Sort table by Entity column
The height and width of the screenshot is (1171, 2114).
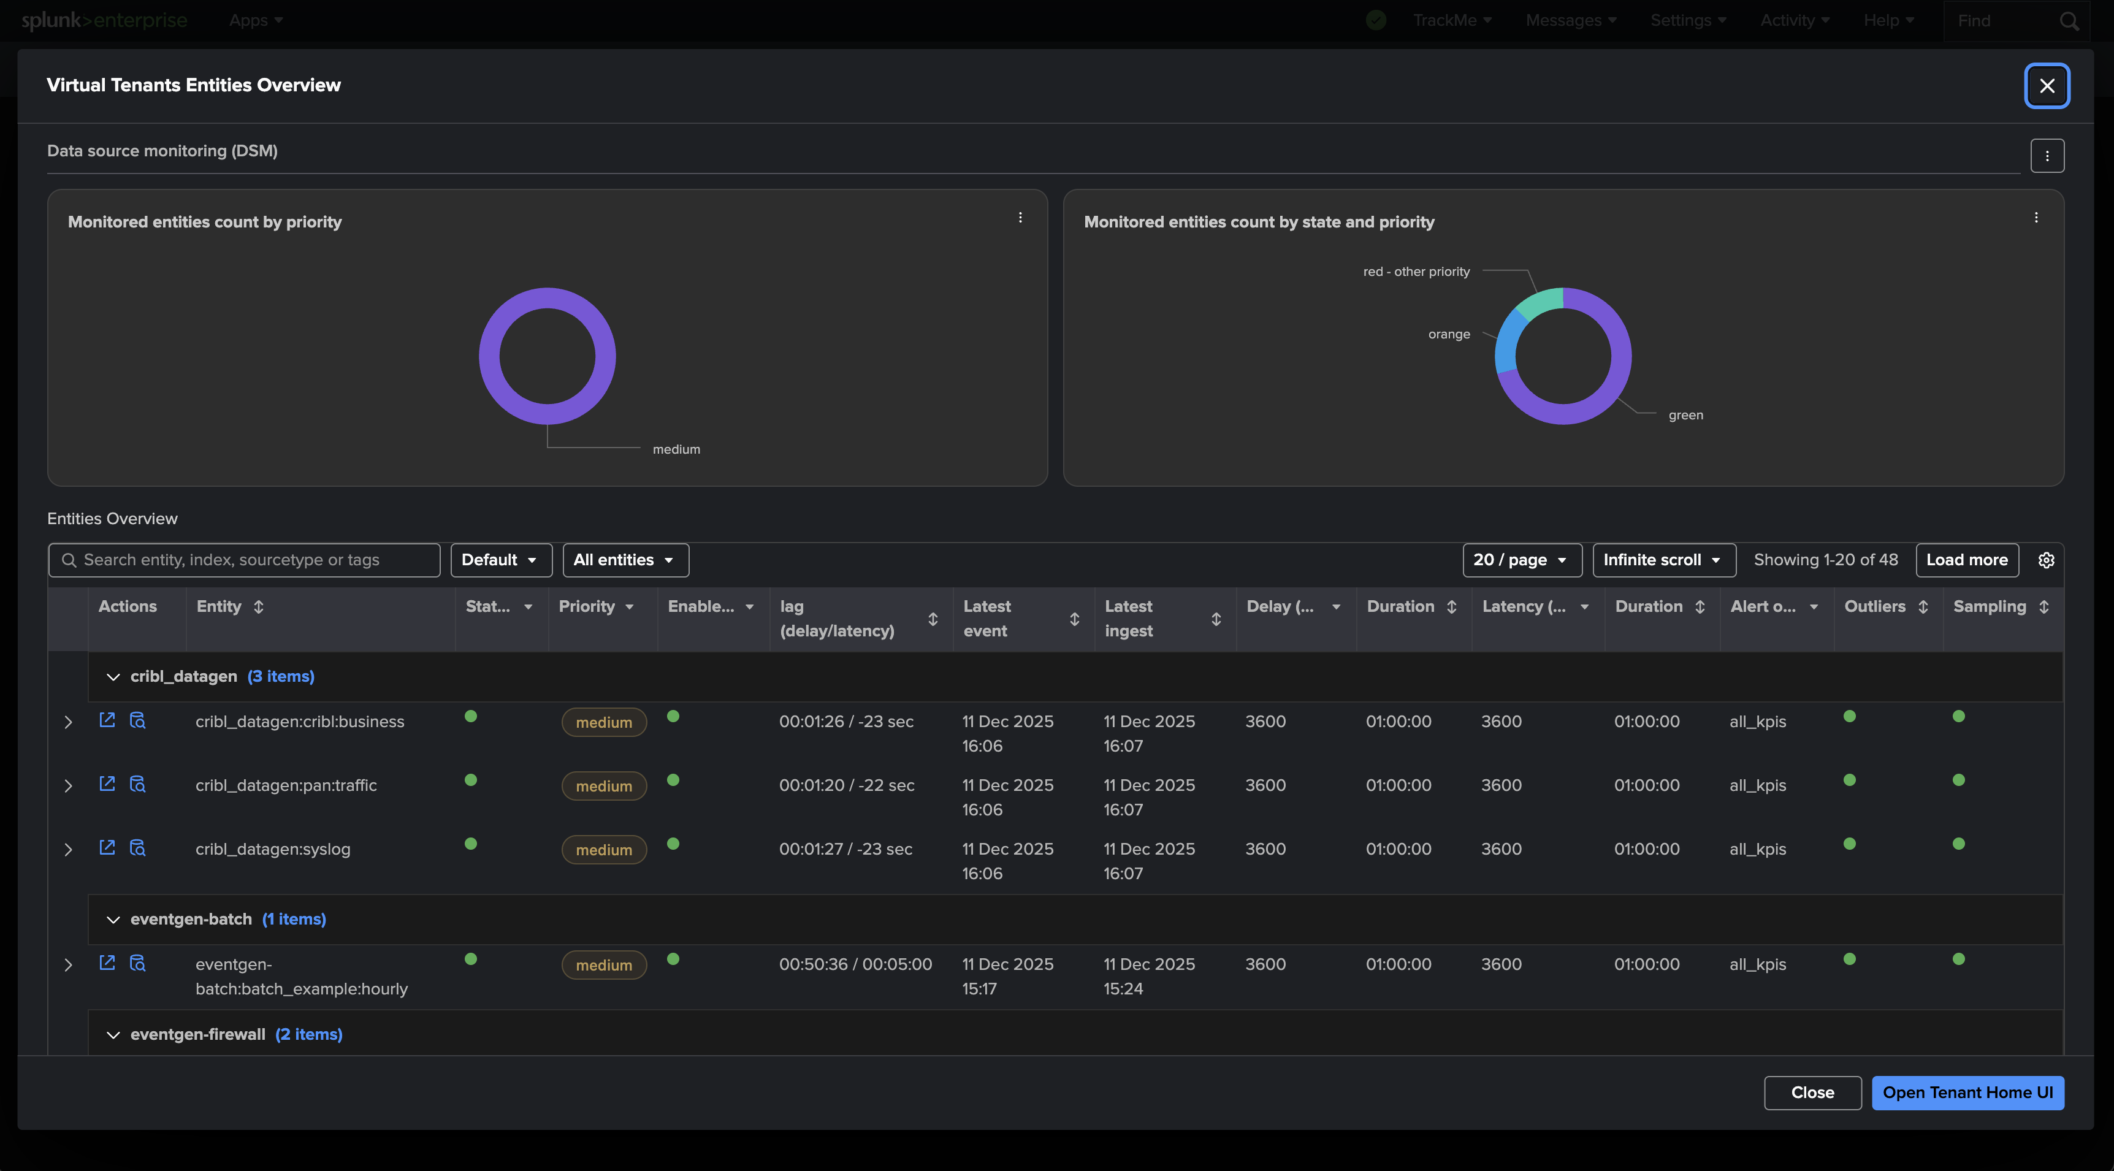pyautogui.click(x=259, y=606)
